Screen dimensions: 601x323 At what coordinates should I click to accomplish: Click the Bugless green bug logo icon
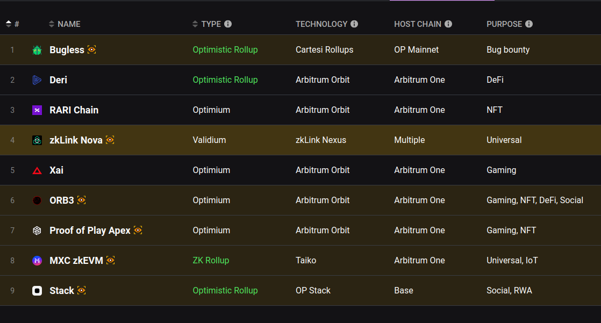coord(37,50)
